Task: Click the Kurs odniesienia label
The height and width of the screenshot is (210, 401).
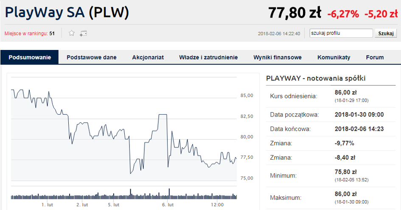Action: (294, 96)
